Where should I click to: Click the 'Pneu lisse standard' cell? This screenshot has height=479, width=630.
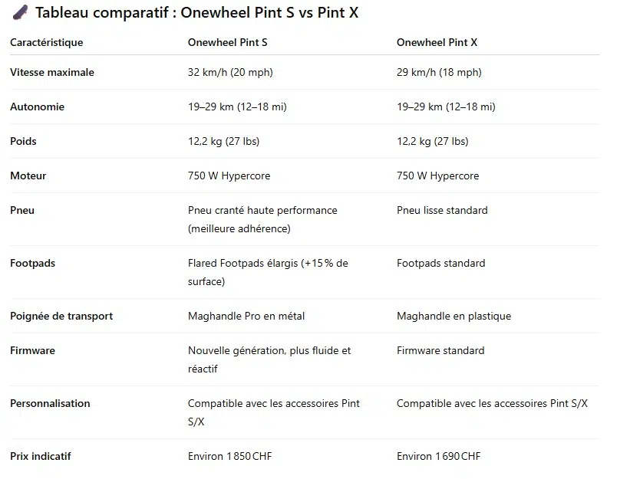(x=442, y=210)
